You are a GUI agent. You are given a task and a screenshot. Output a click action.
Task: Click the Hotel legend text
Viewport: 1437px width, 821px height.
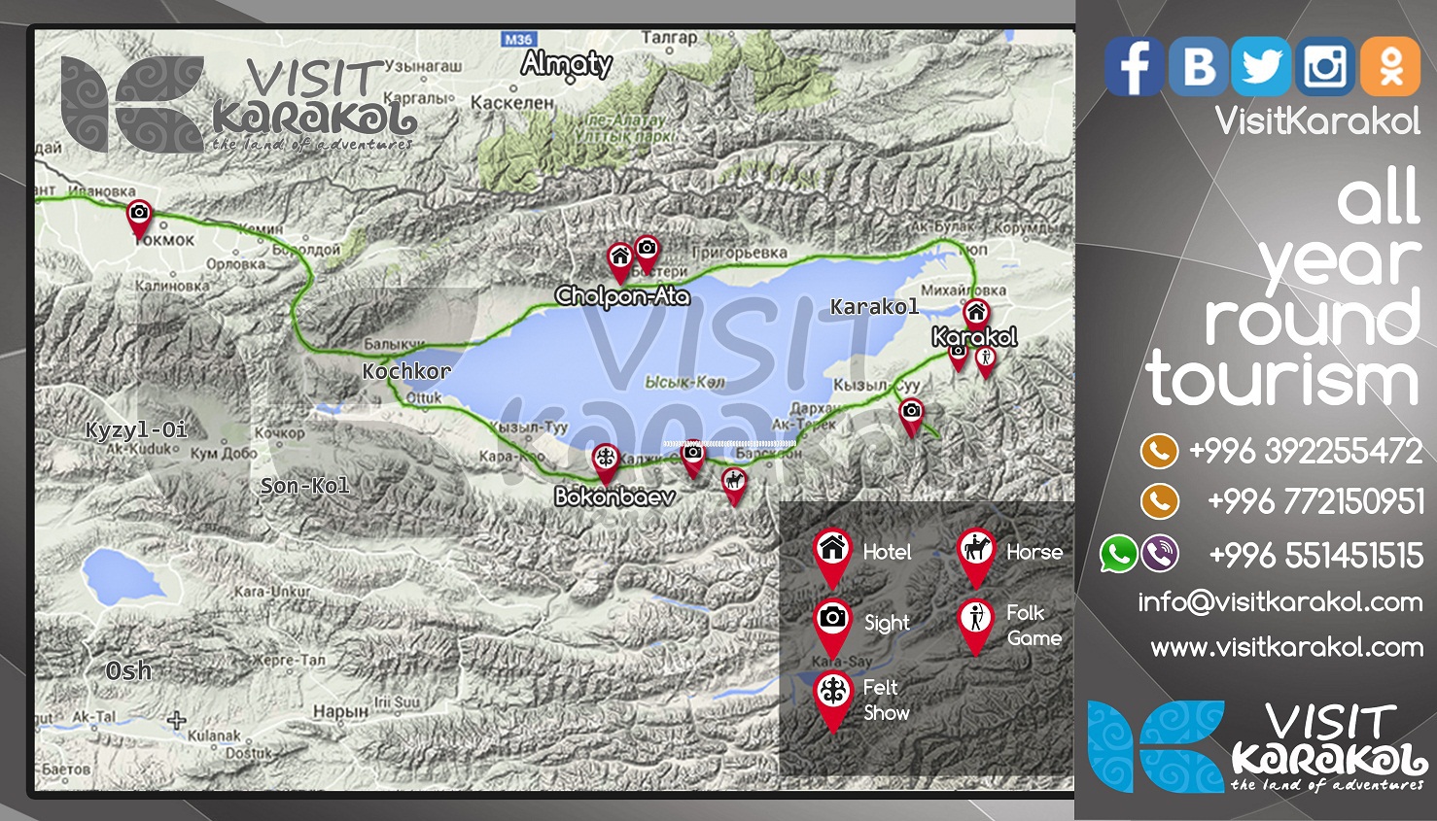point(887,552)
